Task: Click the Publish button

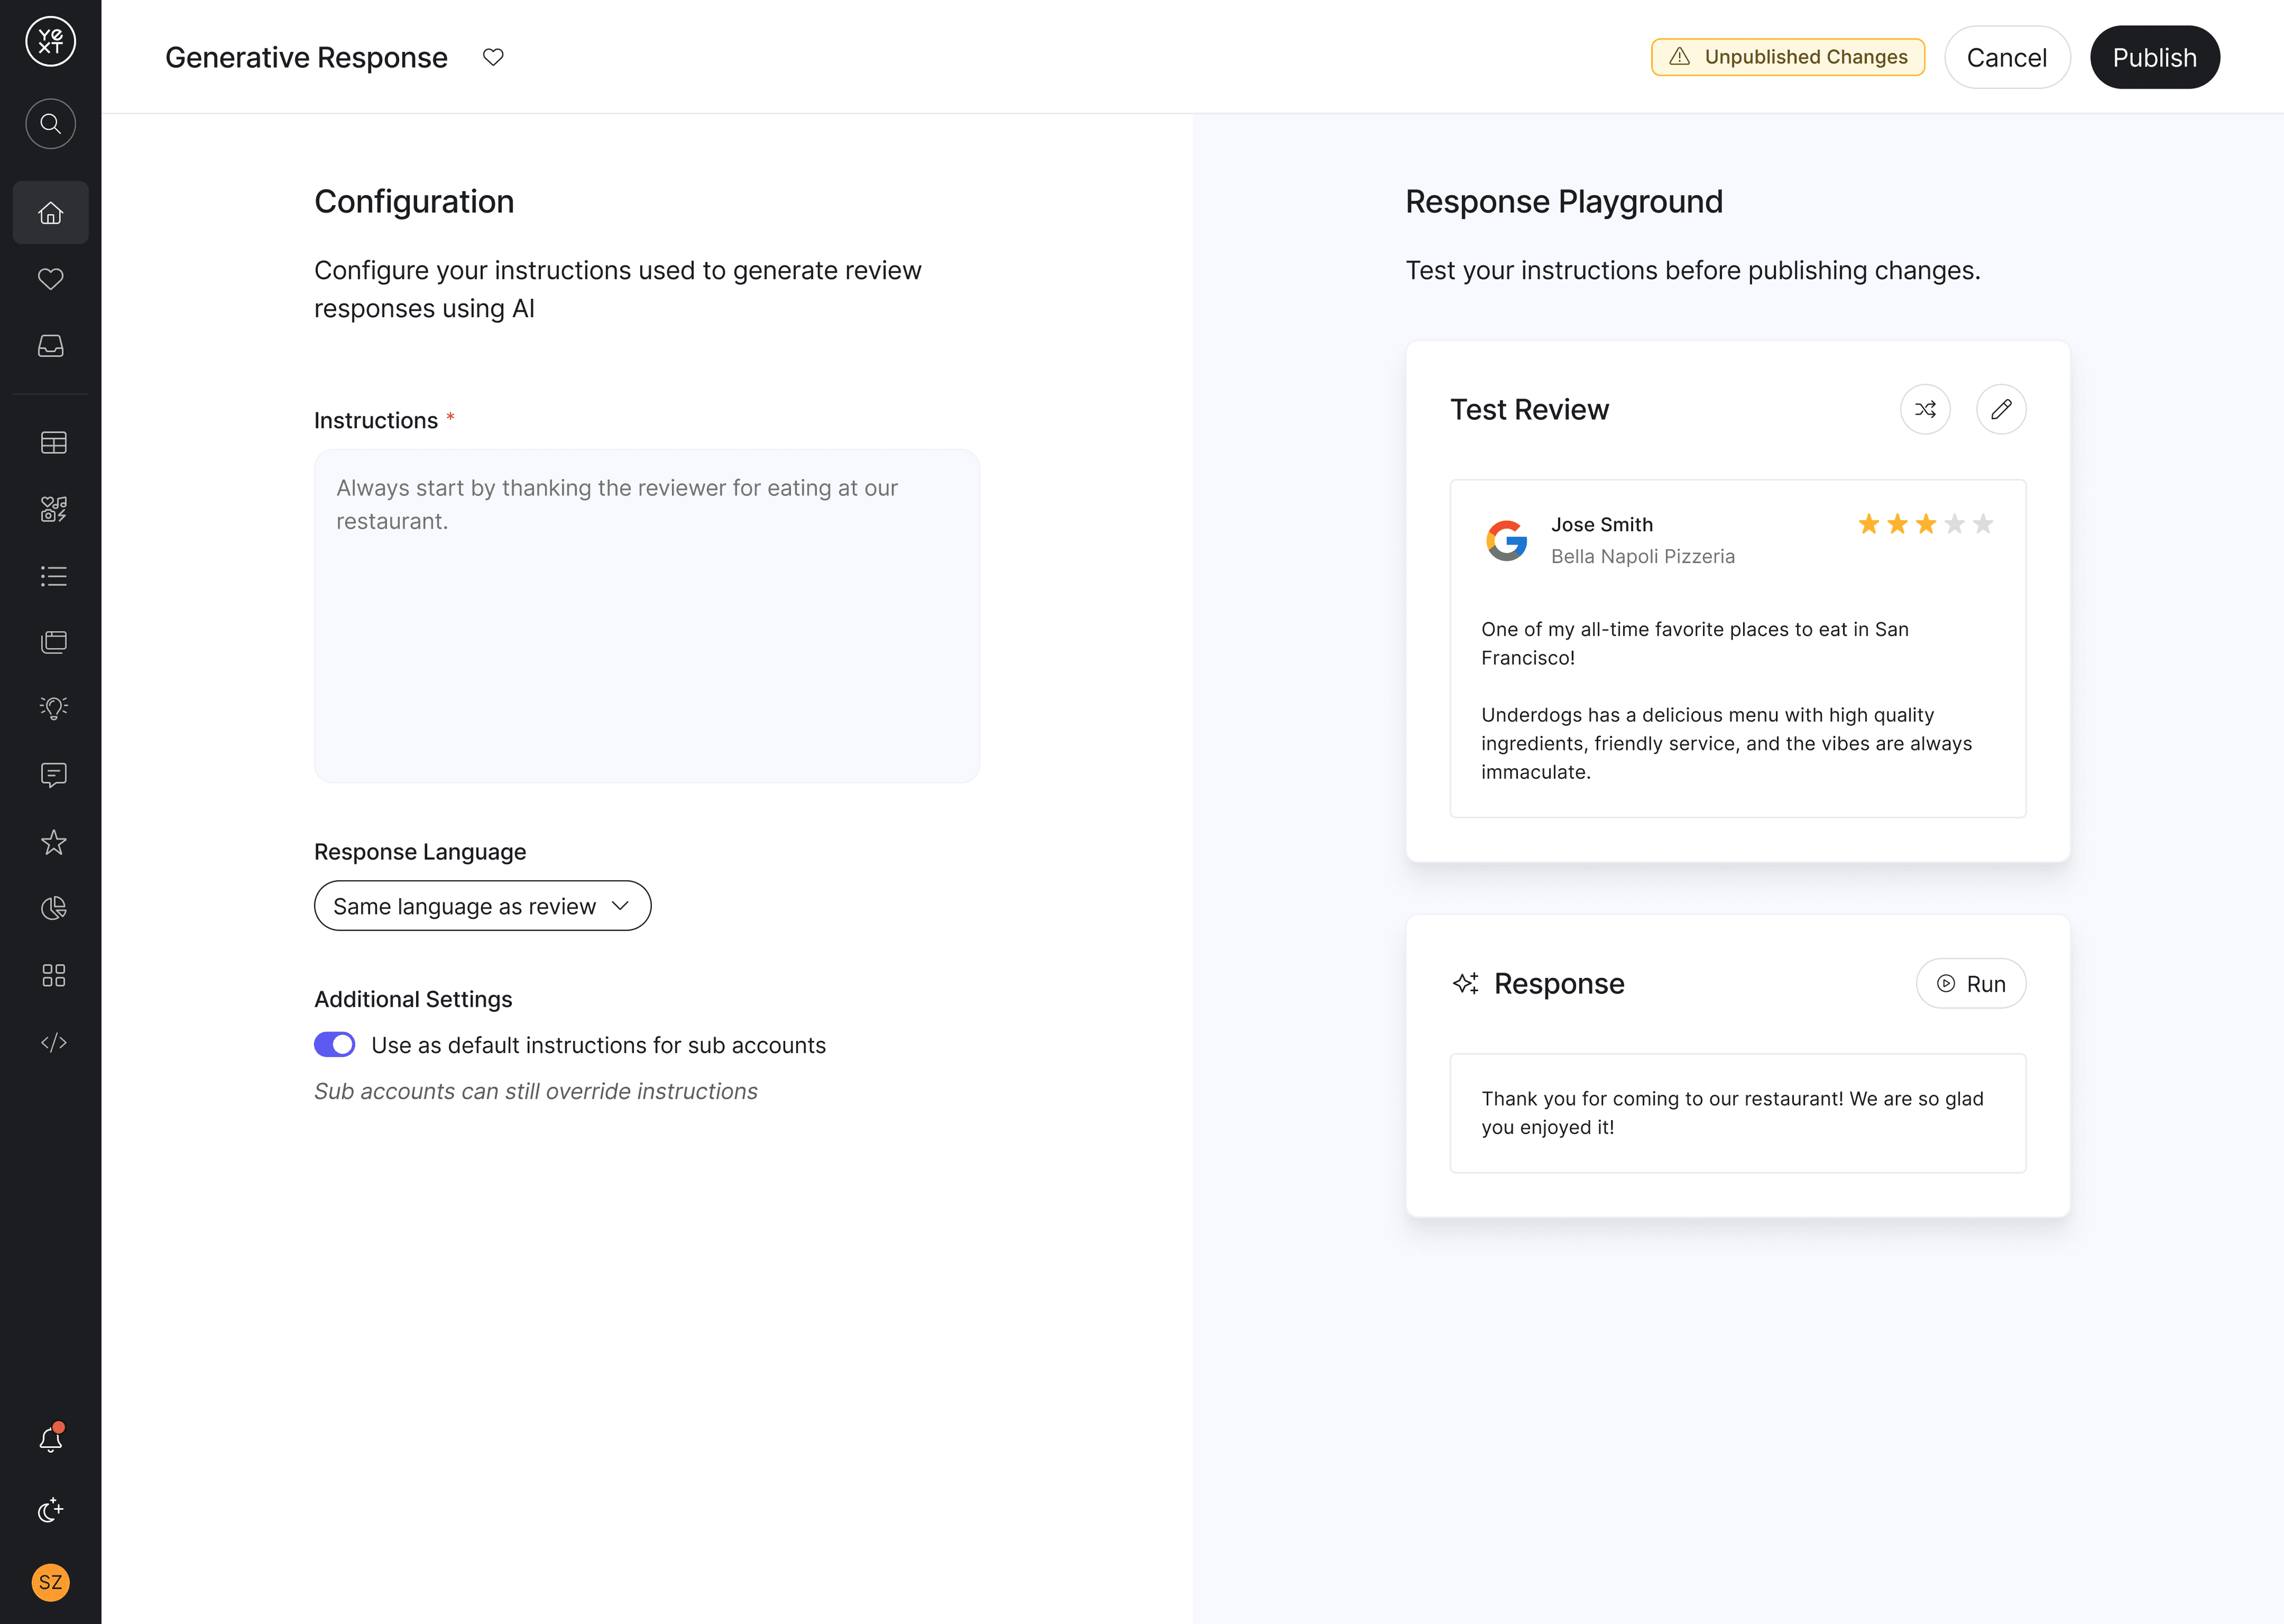Action: click(x=2154, y=57)
